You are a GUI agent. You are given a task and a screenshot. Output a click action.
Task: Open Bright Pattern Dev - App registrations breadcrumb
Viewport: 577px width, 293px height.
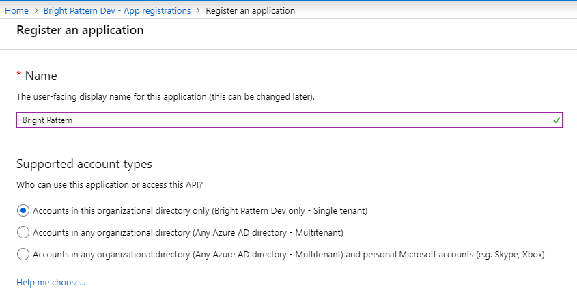[x=117, y=11]
